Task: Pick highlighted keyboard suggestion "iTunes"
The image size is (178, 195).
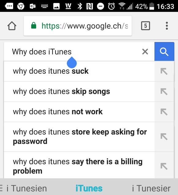Action: point(89,188)
